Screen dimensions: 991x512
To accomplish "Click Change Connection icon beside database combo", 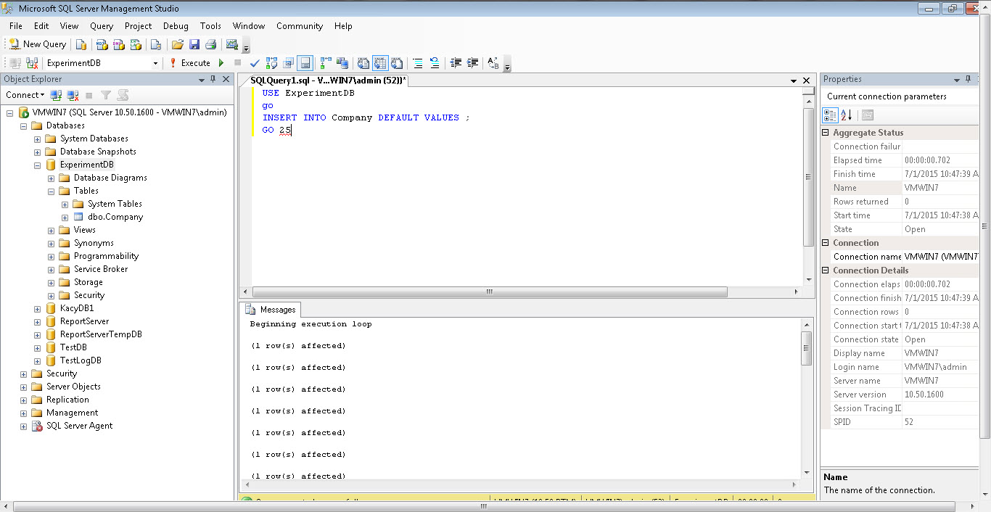I will [32, 63].
